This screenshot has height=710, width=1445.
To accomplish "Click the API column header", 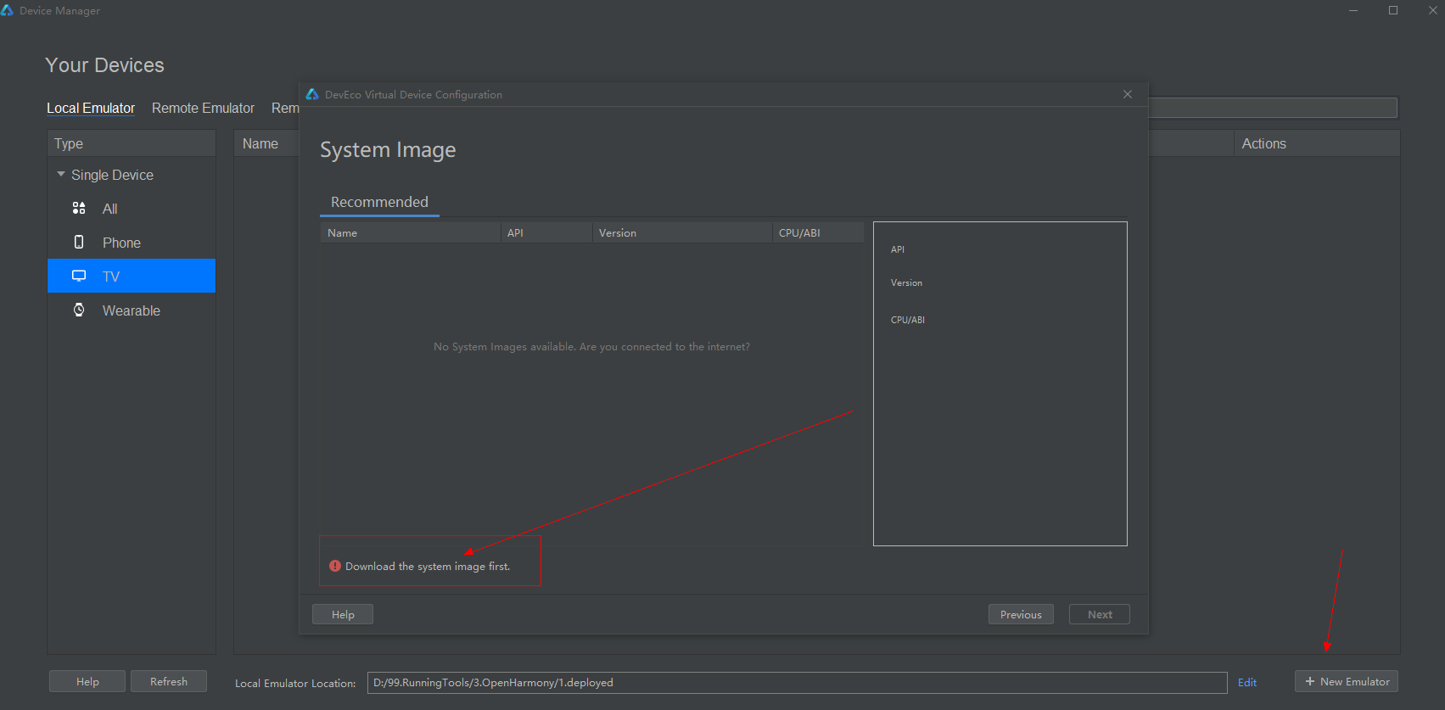I will point(546,232).
